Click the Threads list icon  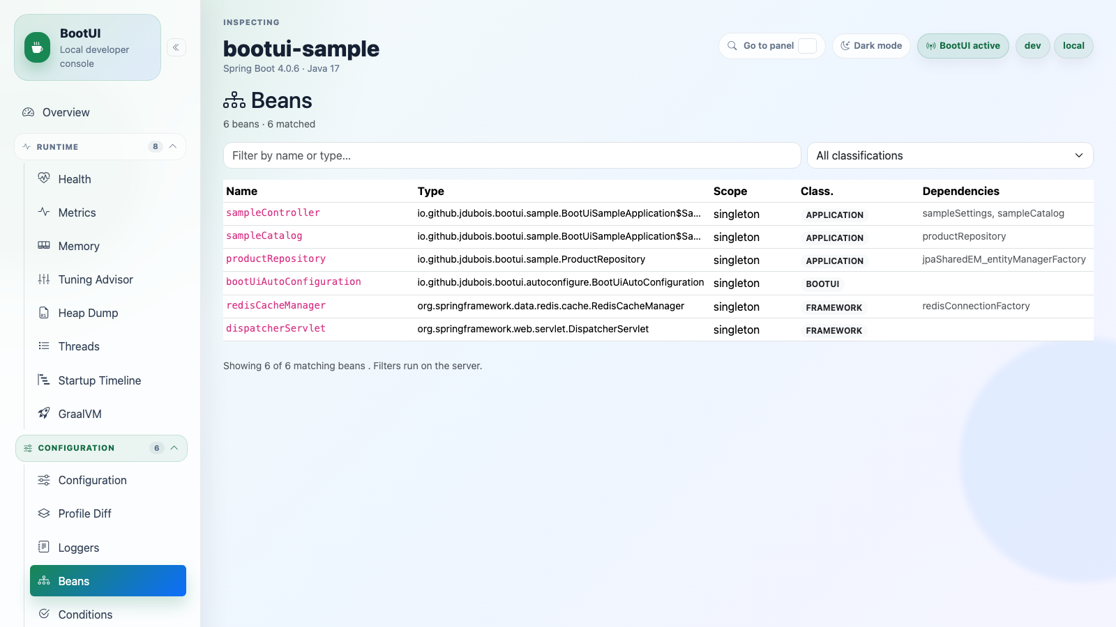pyautogui.click(x=44, y=346)
